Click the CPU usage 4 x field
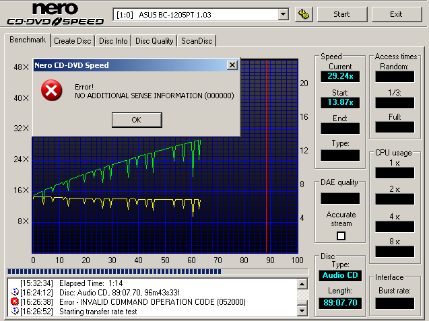 pos(395,227)
